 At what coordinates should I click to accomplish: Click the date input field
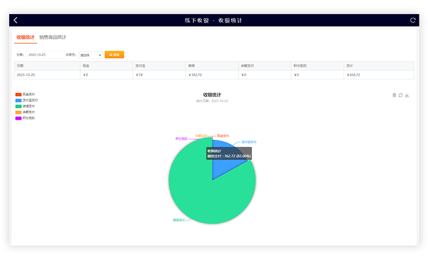[x=45, y=54]
